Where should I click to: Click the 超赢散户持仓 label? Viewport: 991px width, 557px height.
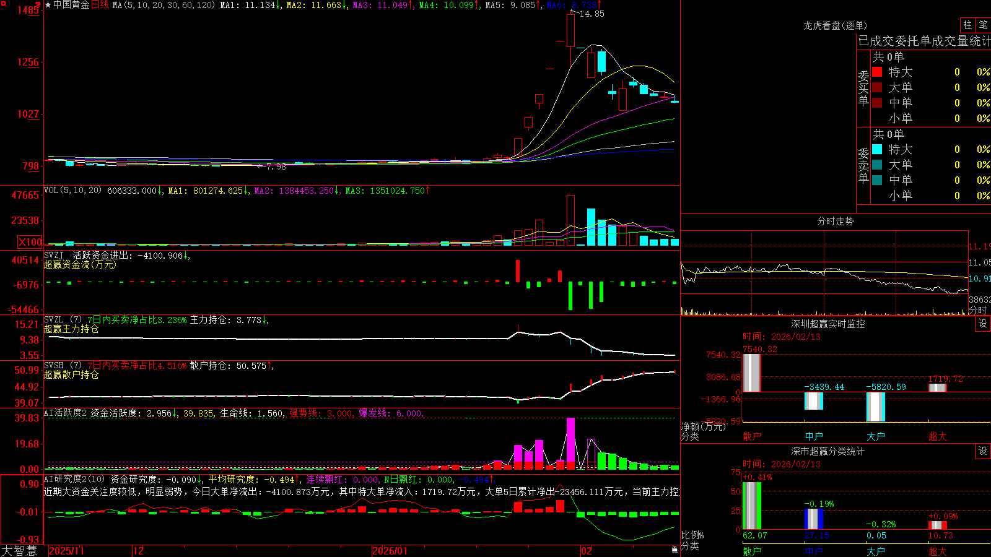click(71, 374)
